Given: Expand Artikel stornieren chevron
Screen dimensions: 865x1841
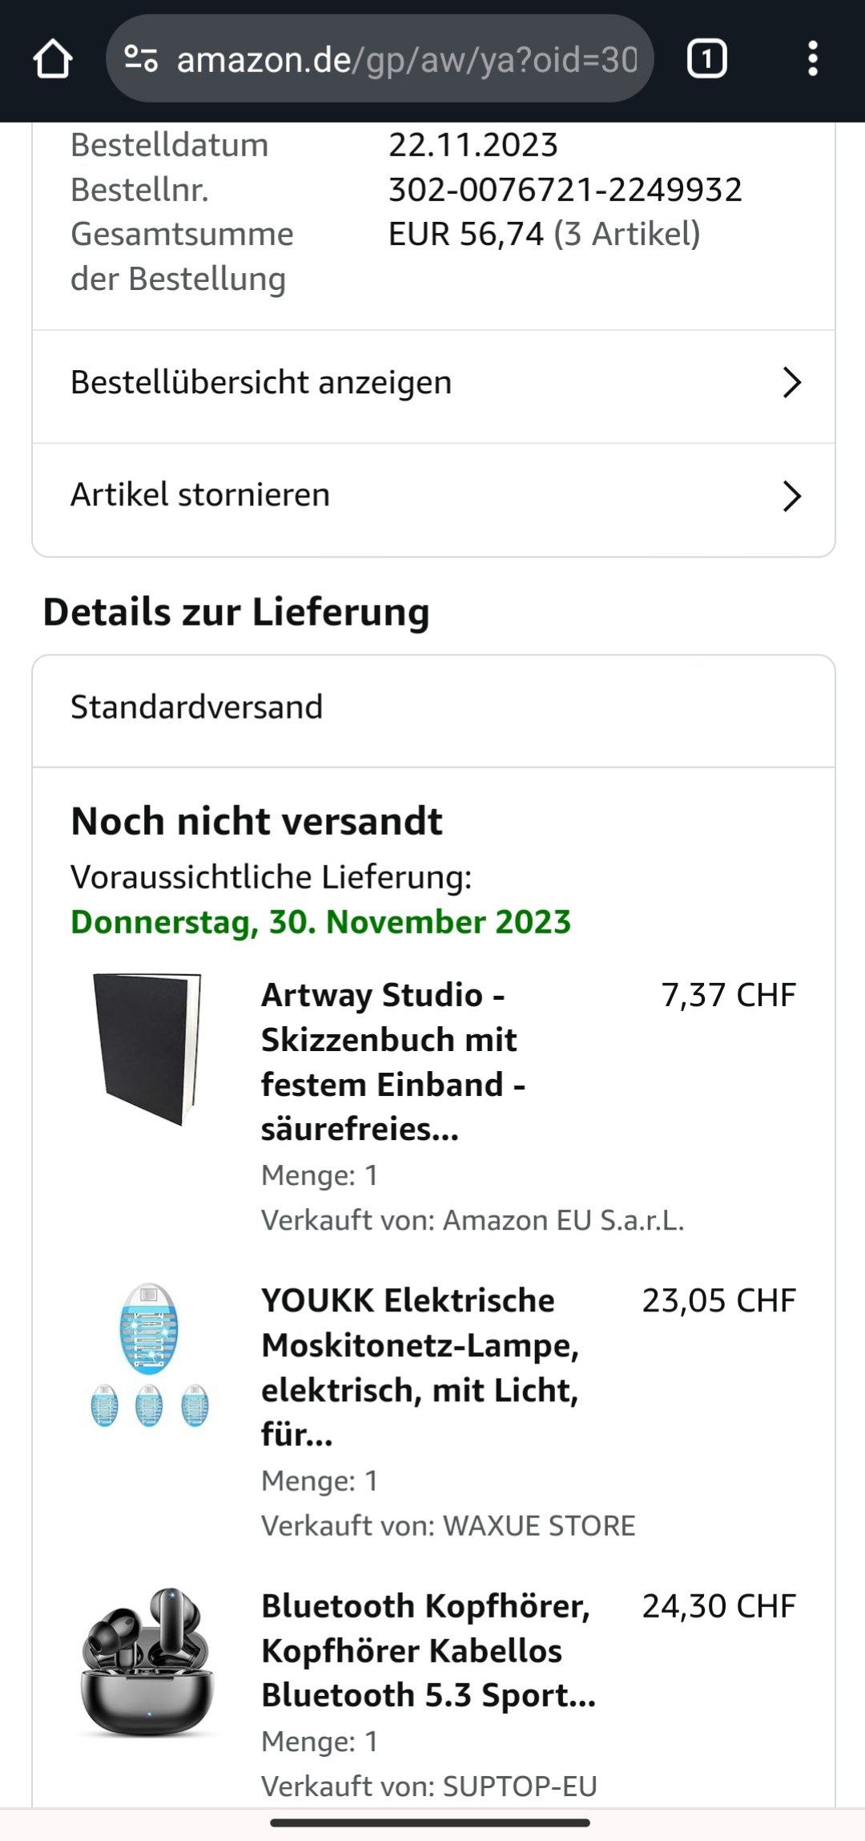Looking at the screenshot, I should click(x=791, y=496).
